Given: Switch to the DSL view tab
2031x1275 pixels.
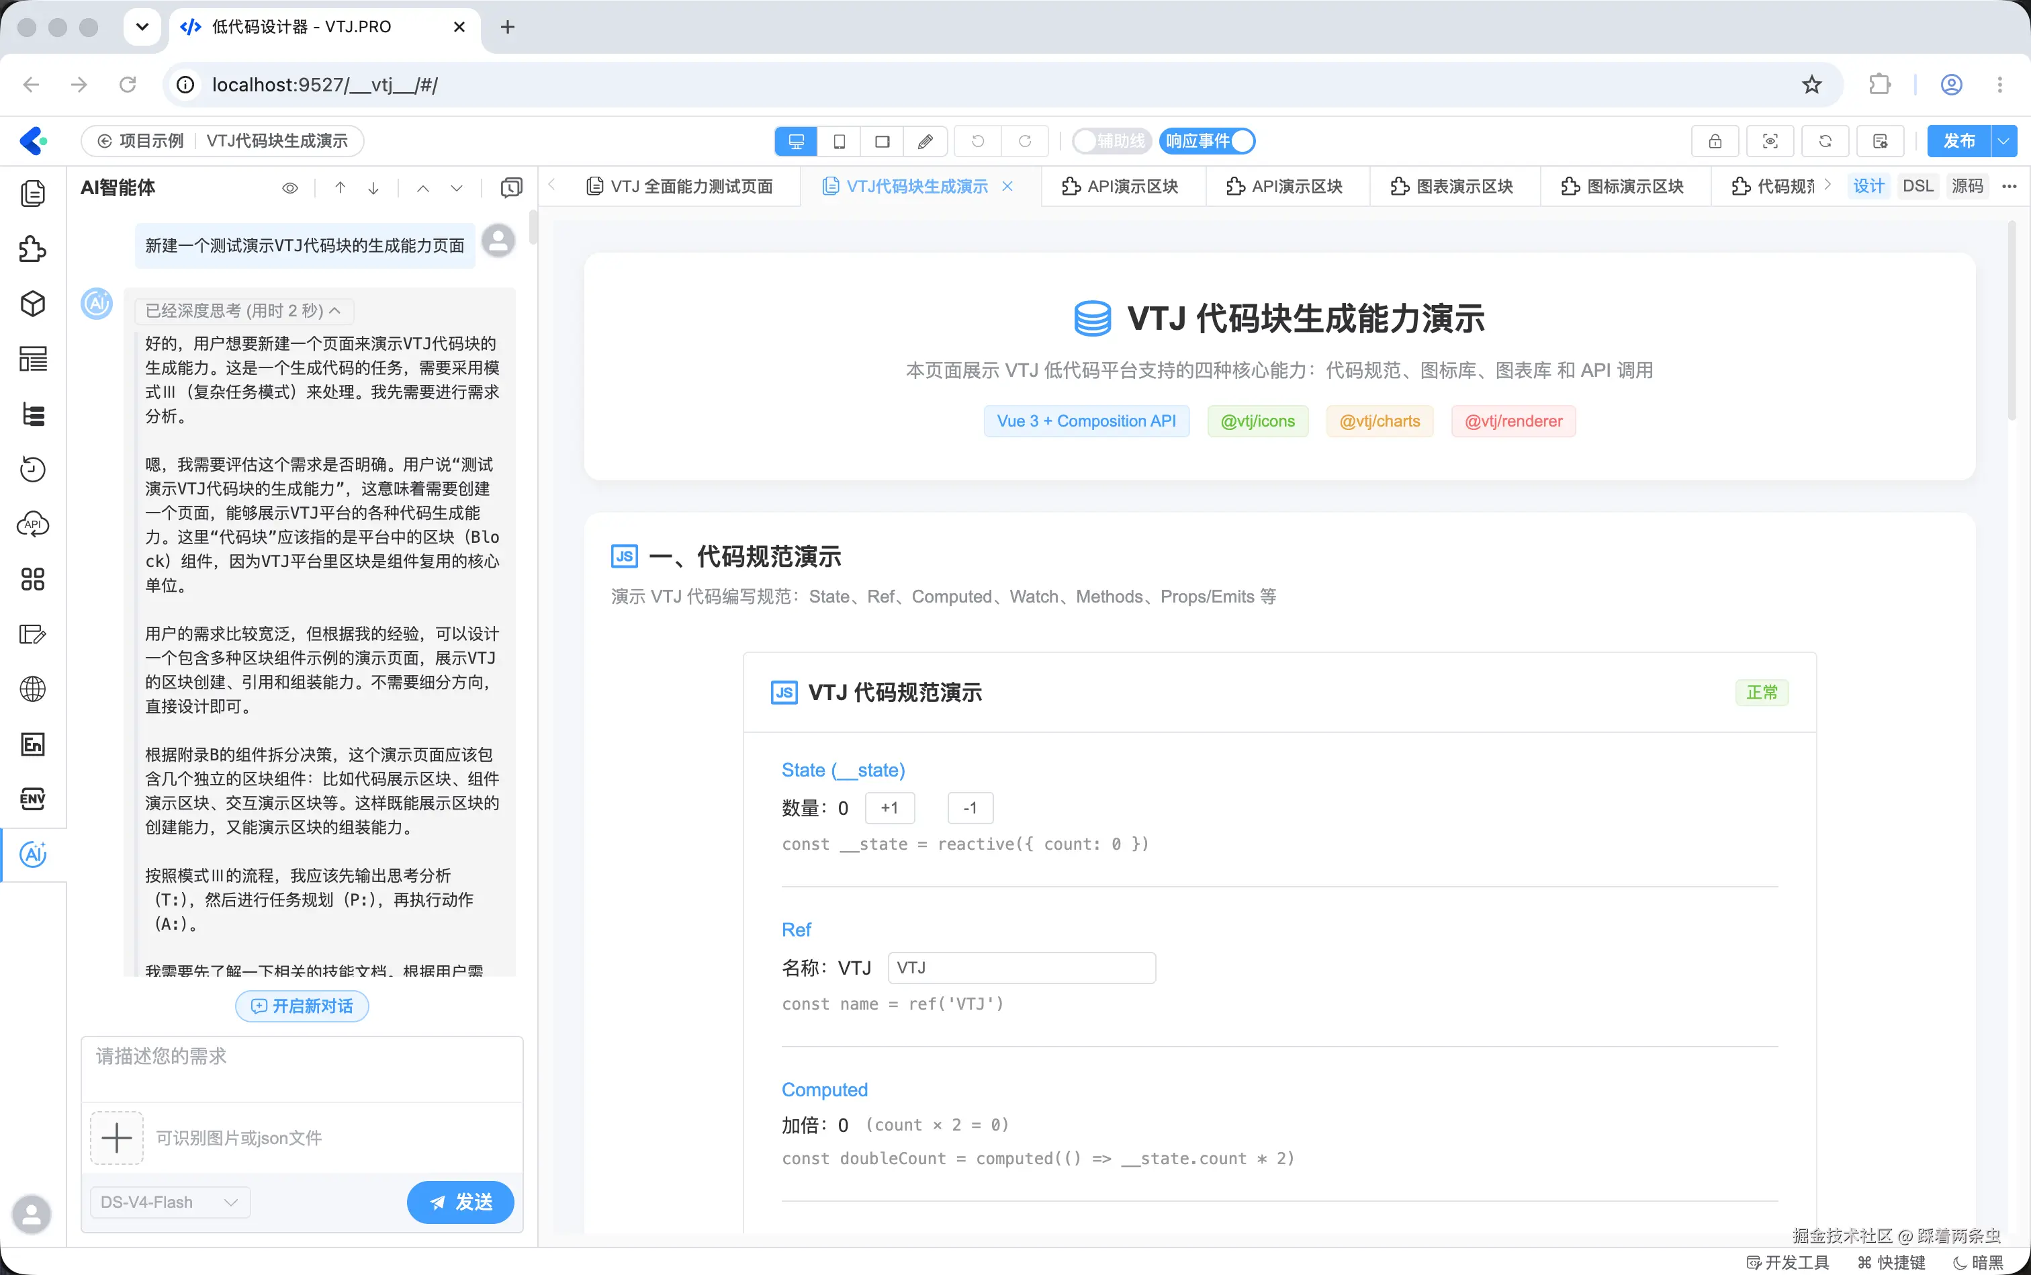Looking at the screenshot, I should [x=1918, y=186].
